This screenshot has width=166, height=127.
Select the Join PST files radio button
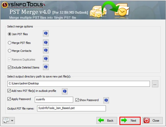coord(9,34)
